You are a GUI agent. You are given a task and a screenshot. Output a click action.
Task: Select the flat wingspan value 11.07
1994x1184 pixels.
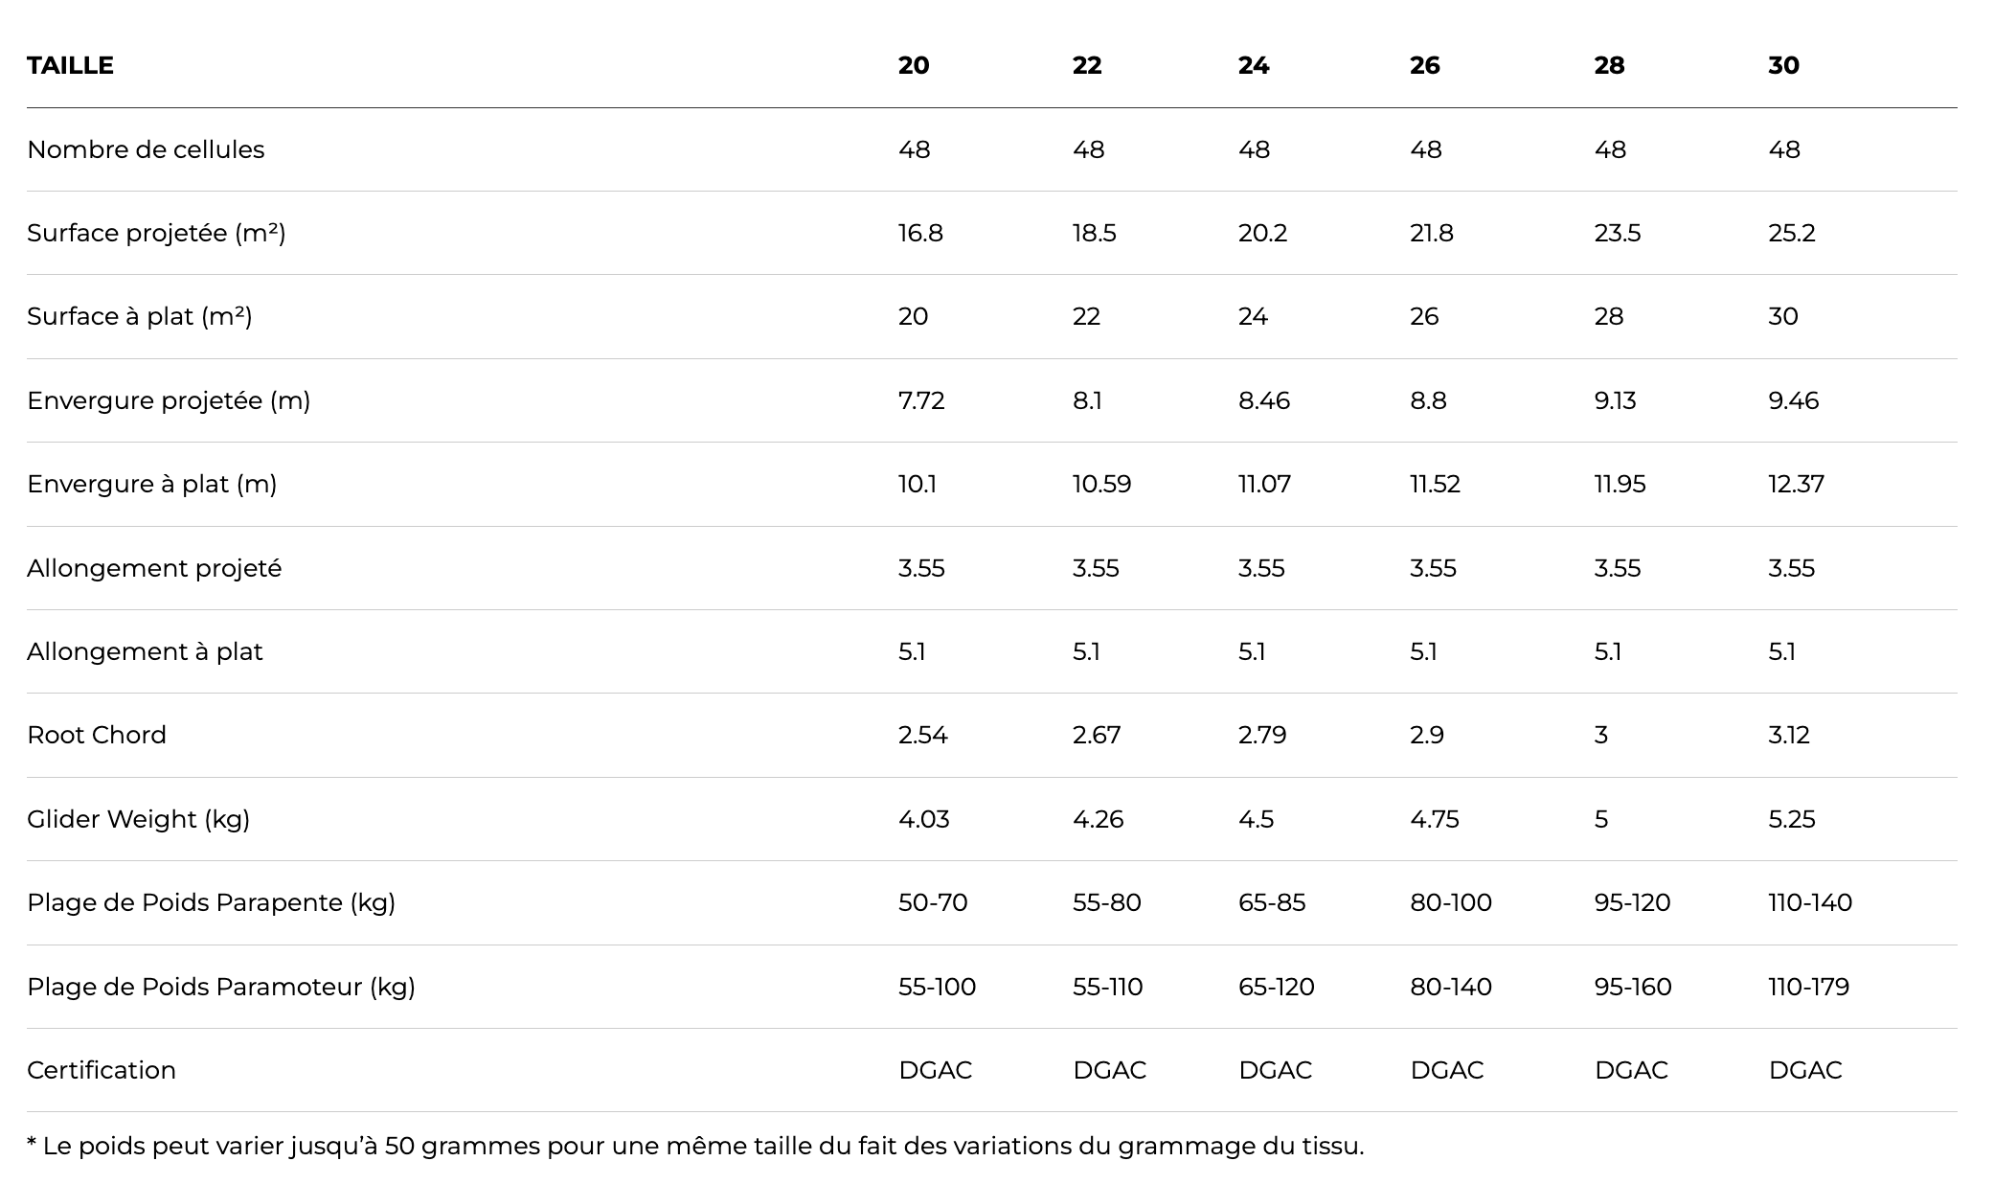[x=1264, y=484]
